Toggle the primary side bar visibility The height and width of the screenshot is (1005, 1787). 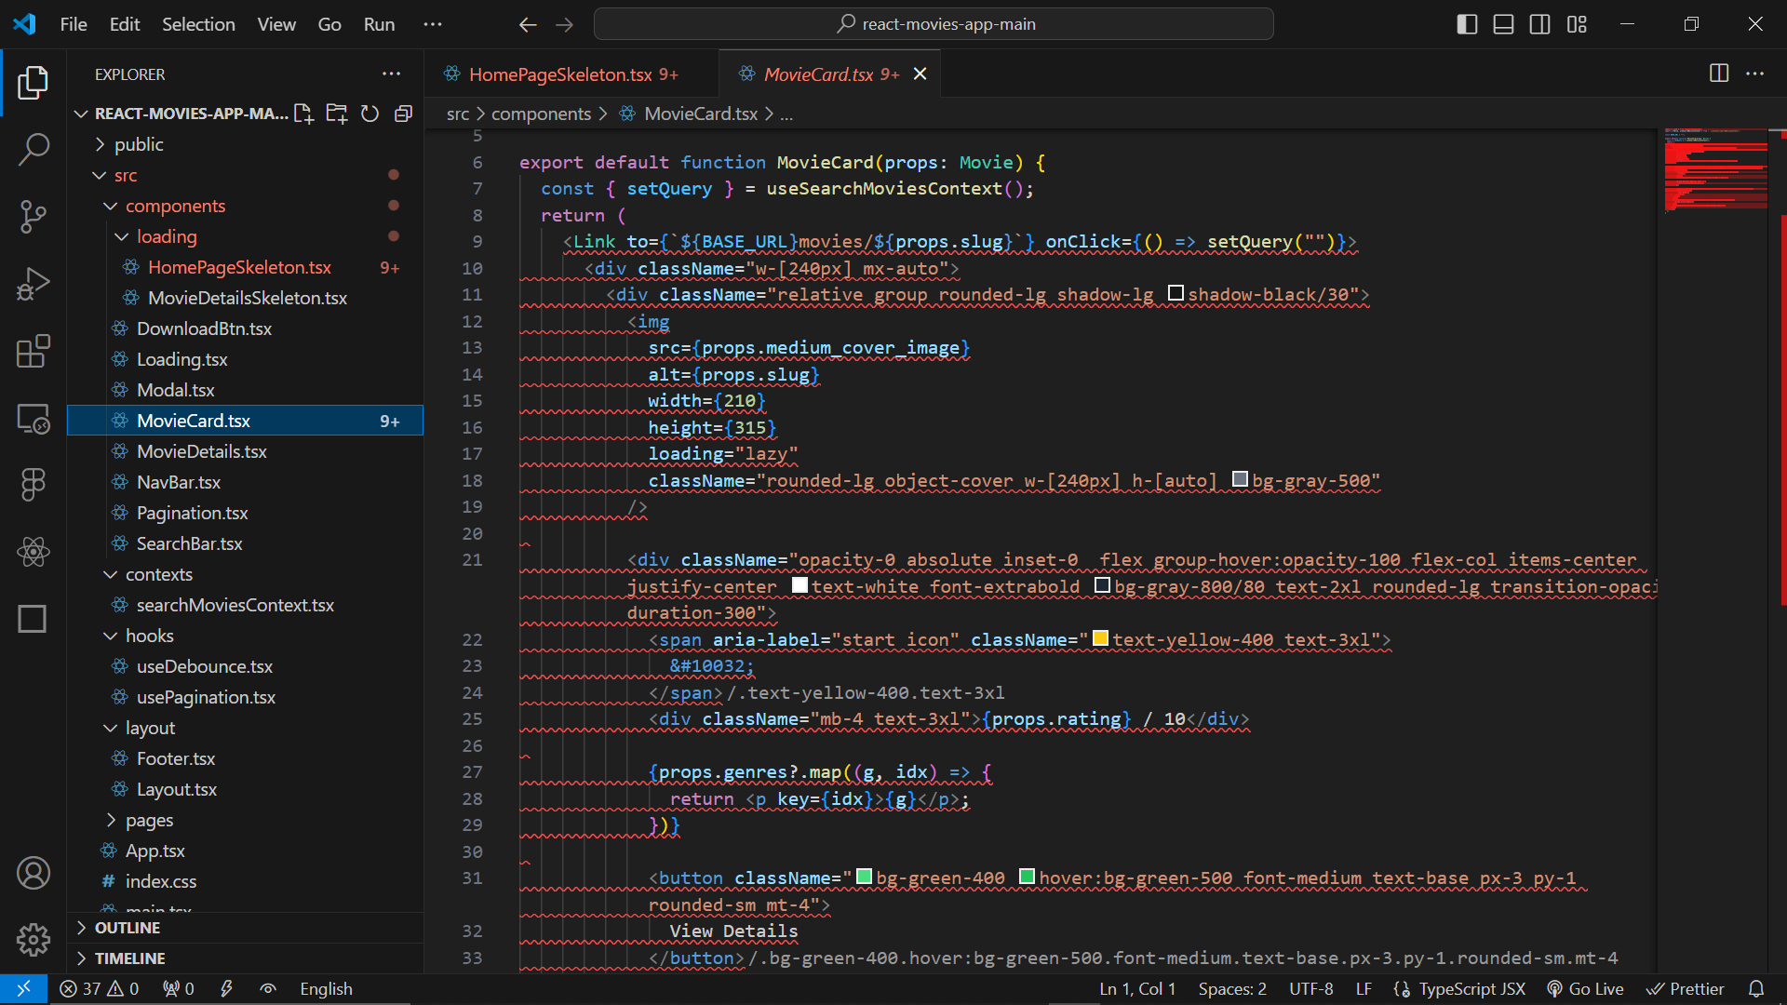1467,24
